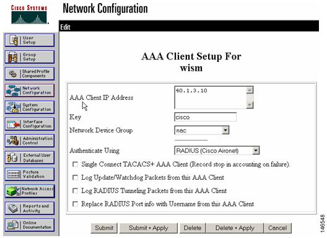Click Submit + Apply button
This screenshot has height=238, width=327.
148,228
